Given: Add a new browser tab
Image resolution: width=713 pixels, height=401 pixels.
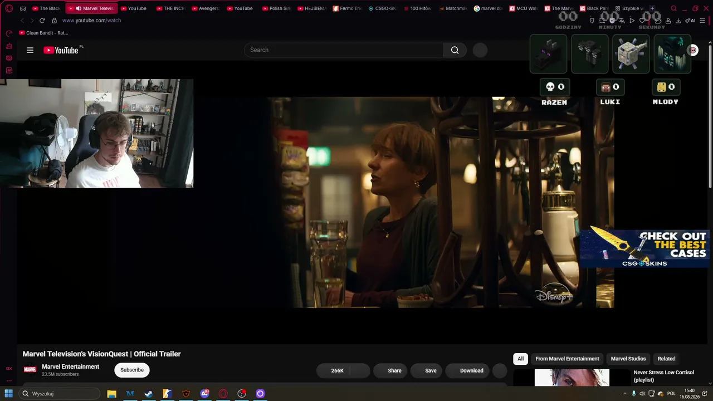Looking at the screenshot, I should pos(652,8).
